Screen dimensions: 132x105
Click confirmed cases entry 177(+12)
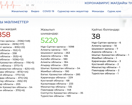pyautogui.click(x=20, y=75)
